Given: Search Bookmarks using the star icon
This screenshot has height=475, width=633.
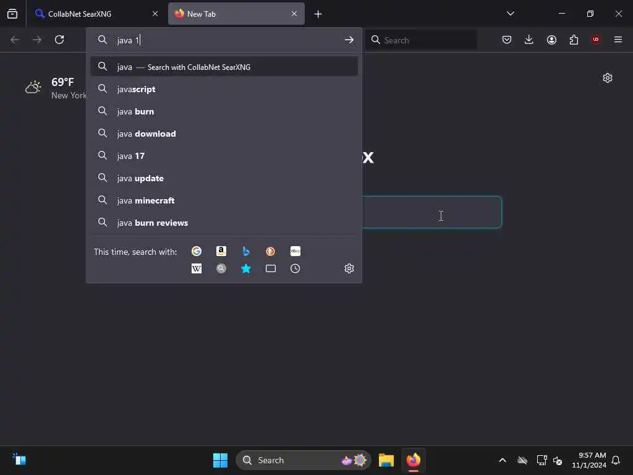Looking at the screenshot, I should point(246,268).
